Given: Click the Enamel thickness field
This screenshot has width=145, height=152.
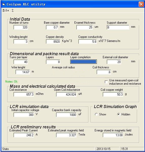Looking at the screenshot, I should tap(85, 27).
